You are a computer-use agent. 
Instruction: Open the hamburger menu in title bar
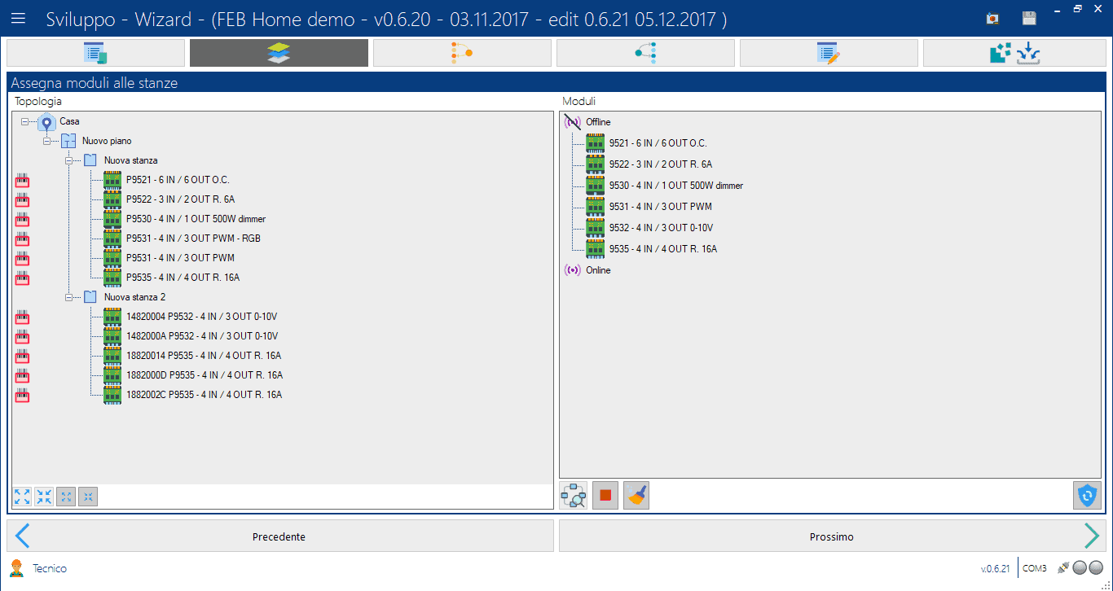coord(18,19)
